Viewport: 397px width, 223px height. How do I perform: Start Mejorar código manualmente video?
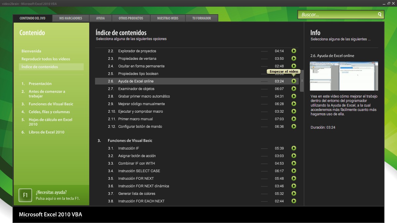pos(294,104)
